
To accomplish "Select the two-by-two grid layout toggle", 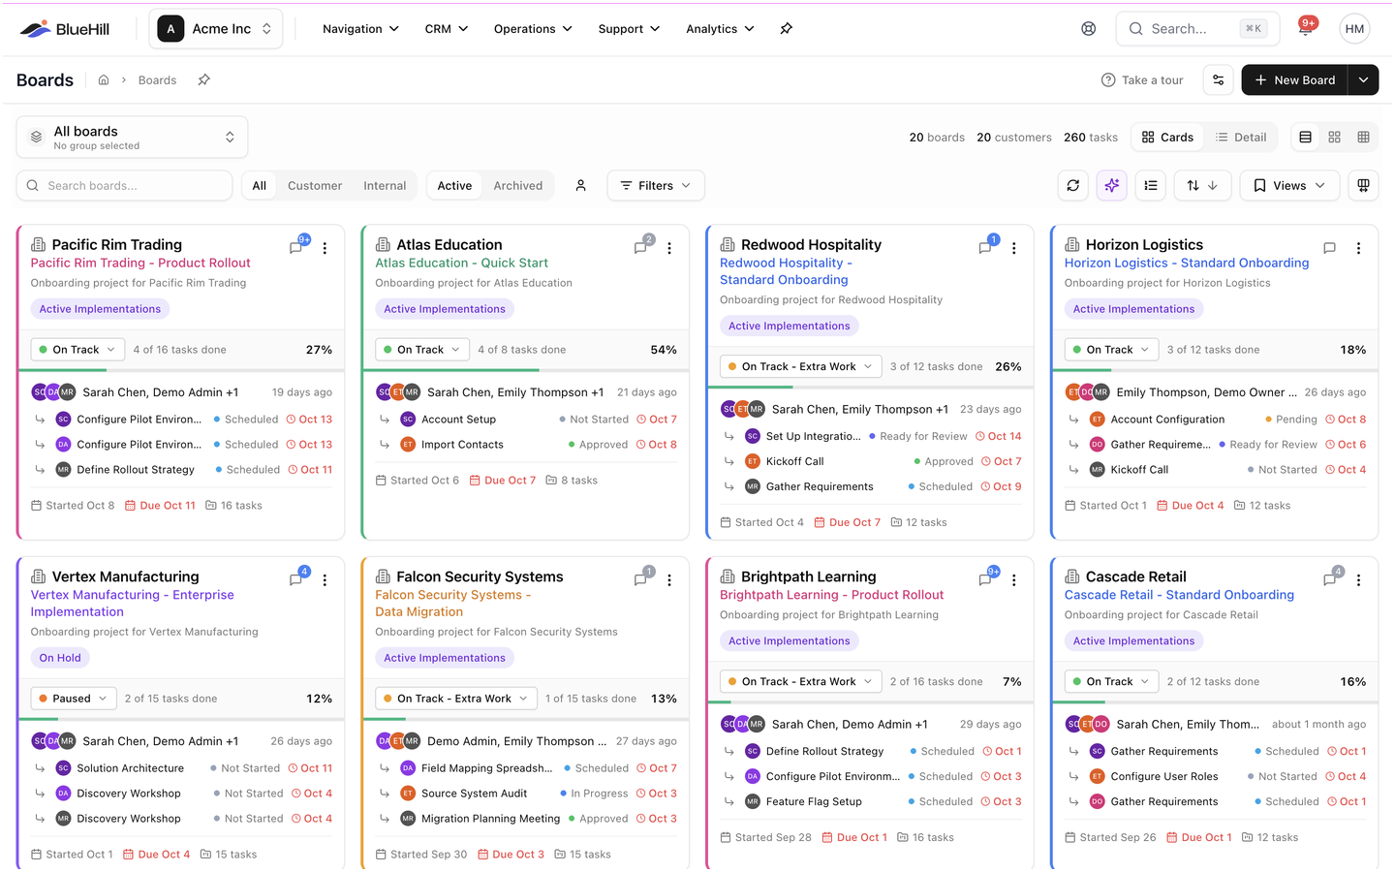I will click(x=1335, y=138).
